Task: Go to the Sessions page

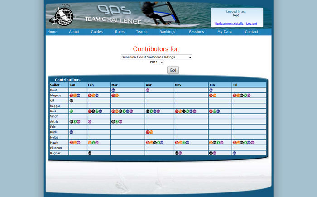Action: point(196,32)
